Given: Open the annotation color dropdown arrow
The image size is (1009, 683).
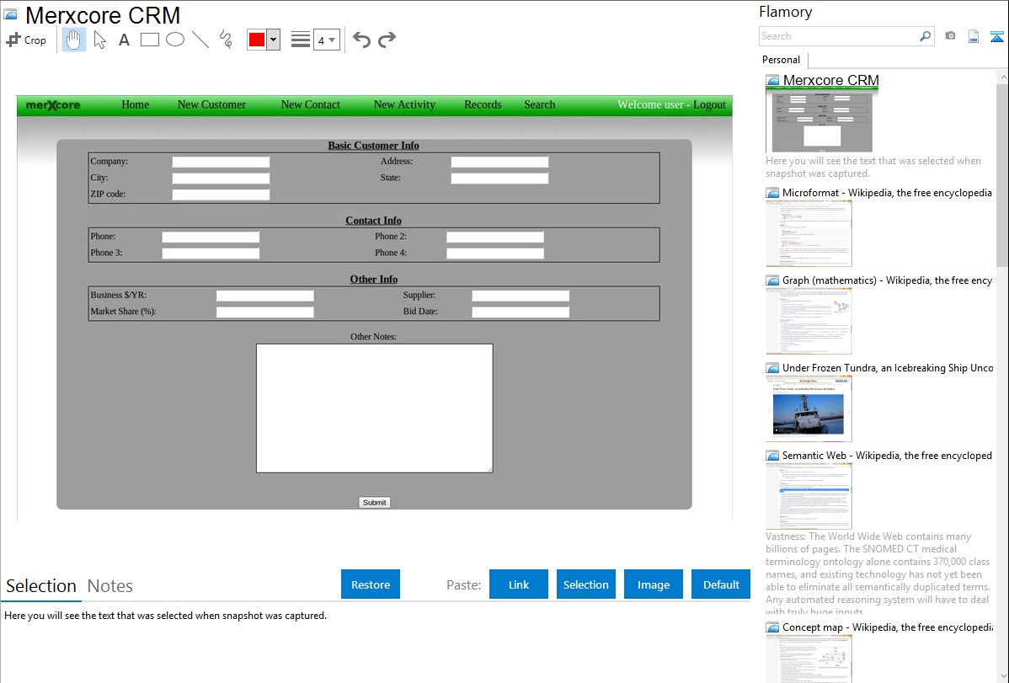Looking at the screenshot, I should pyautogui.click(x=274, y=40).
